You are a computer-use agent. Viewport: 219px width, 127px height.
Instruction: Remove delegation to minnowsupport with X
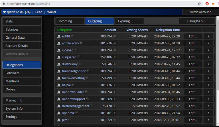[x=208, y=99]
